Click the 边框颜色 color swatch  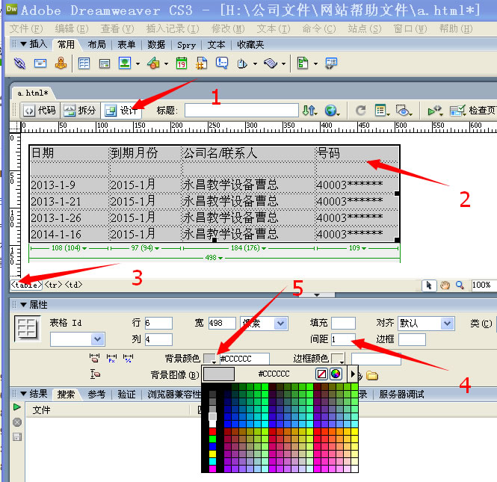tap(338, 359)
